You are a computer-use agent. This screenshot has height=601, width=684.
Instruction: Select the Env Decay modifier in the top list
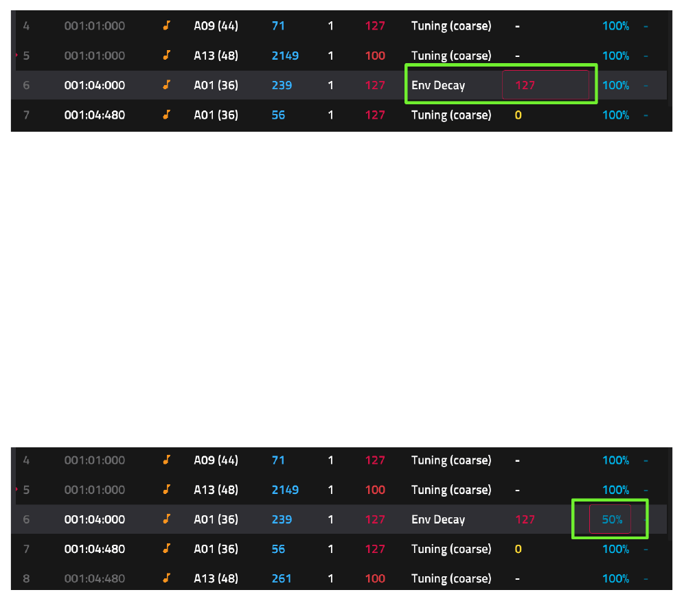click(x=438, y=86)
